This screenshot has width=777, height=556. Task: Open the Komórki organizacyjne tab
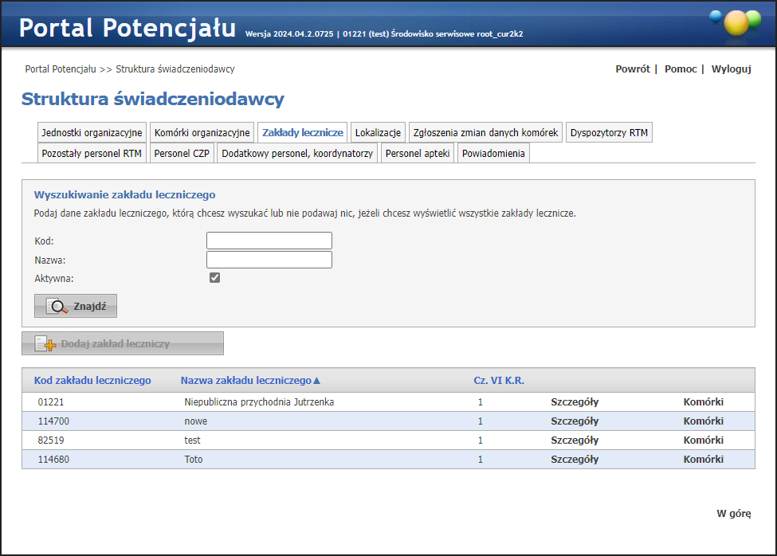coord(202,132)
